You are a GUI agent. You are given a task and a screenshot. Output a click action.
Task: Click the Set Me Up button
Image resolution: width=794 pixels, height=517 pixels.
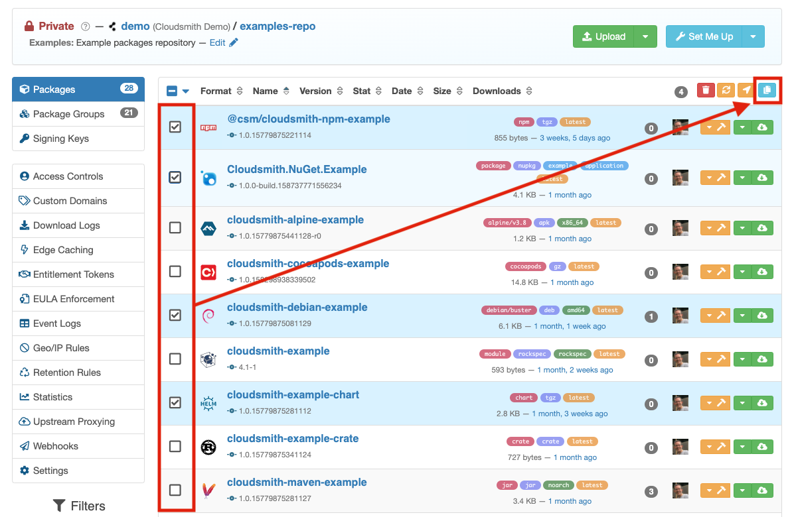click(x=704, y=36)
